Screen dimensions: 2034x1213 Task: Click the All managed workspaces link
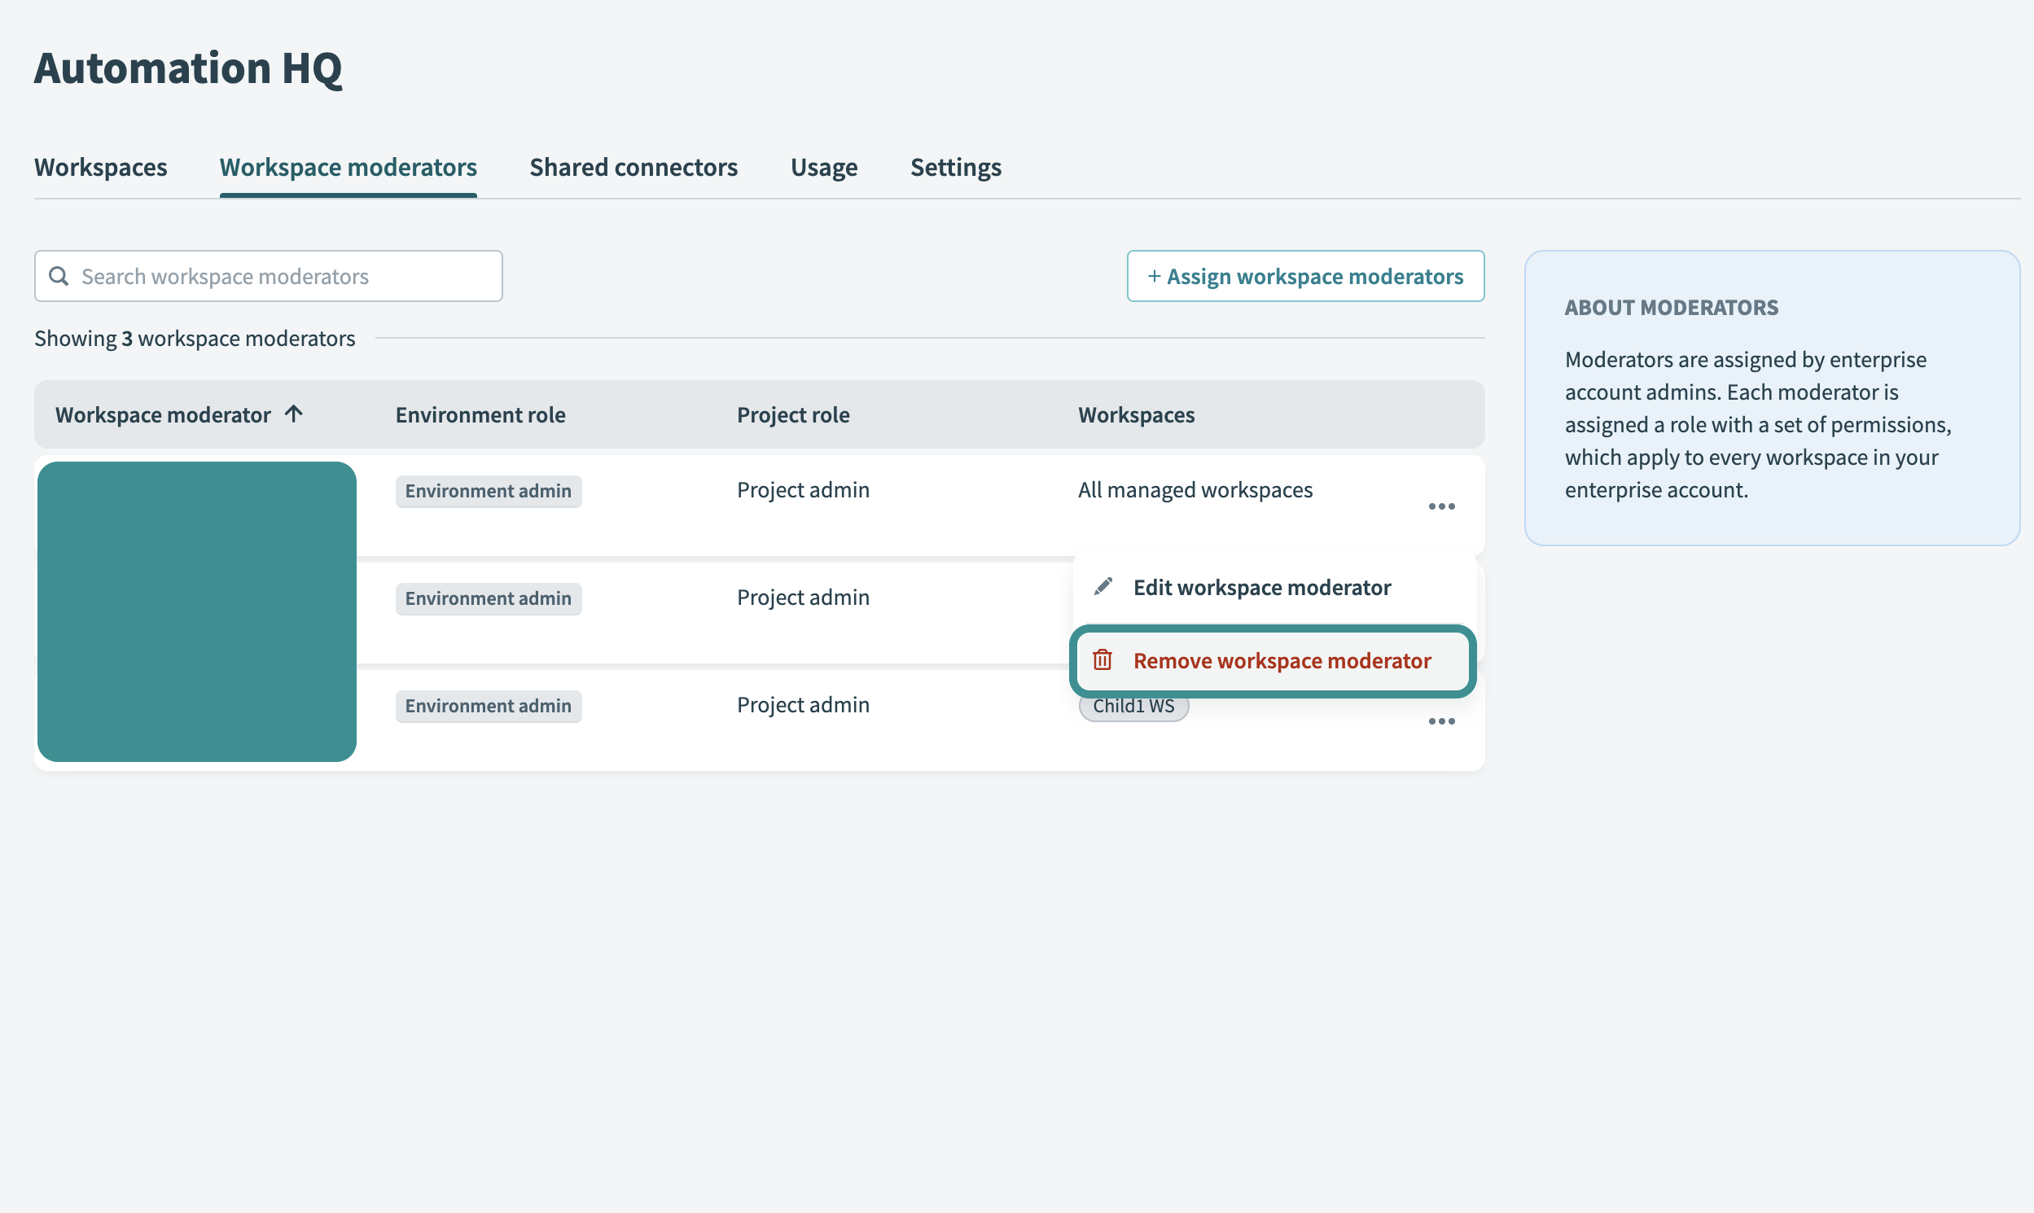pos(1195,489)
